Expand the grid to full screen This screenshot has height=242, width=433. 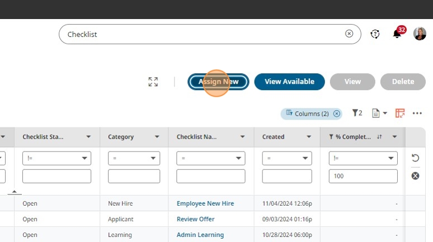pyautogui.click(x=153, y=82)
